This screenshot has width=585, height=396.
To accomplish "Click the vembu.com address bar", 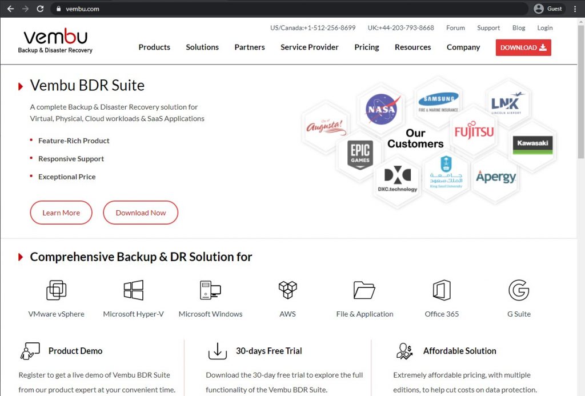I will click(289, 9).
